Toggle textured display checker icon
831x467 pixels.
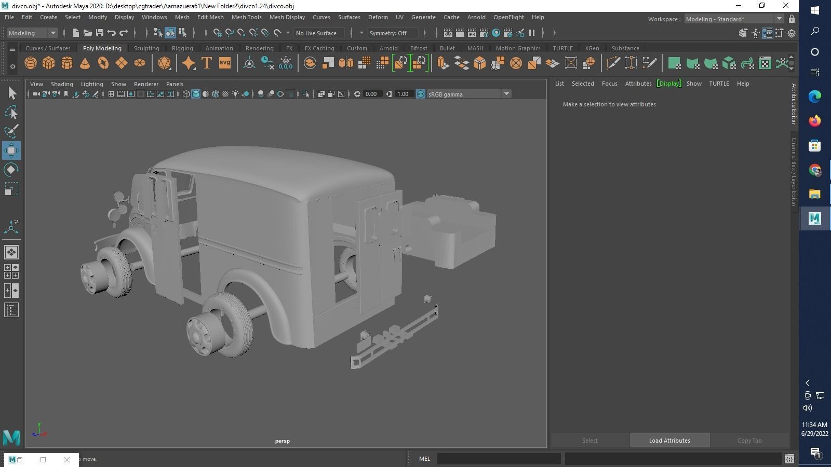pos(225,94)
